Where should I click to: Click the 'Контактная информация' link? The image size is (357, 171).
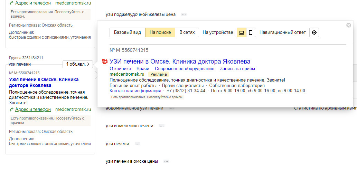click(135, 91)
